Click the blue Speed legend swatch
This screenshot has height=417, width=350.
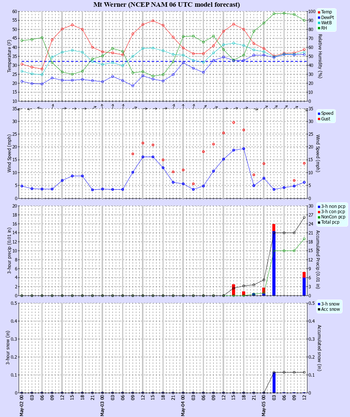[x=319, y=114]
